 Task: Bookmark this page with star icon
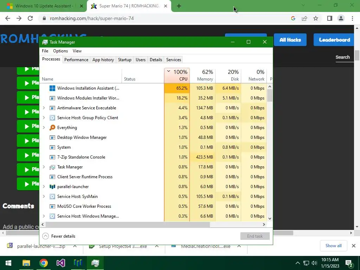coord(316,18)
